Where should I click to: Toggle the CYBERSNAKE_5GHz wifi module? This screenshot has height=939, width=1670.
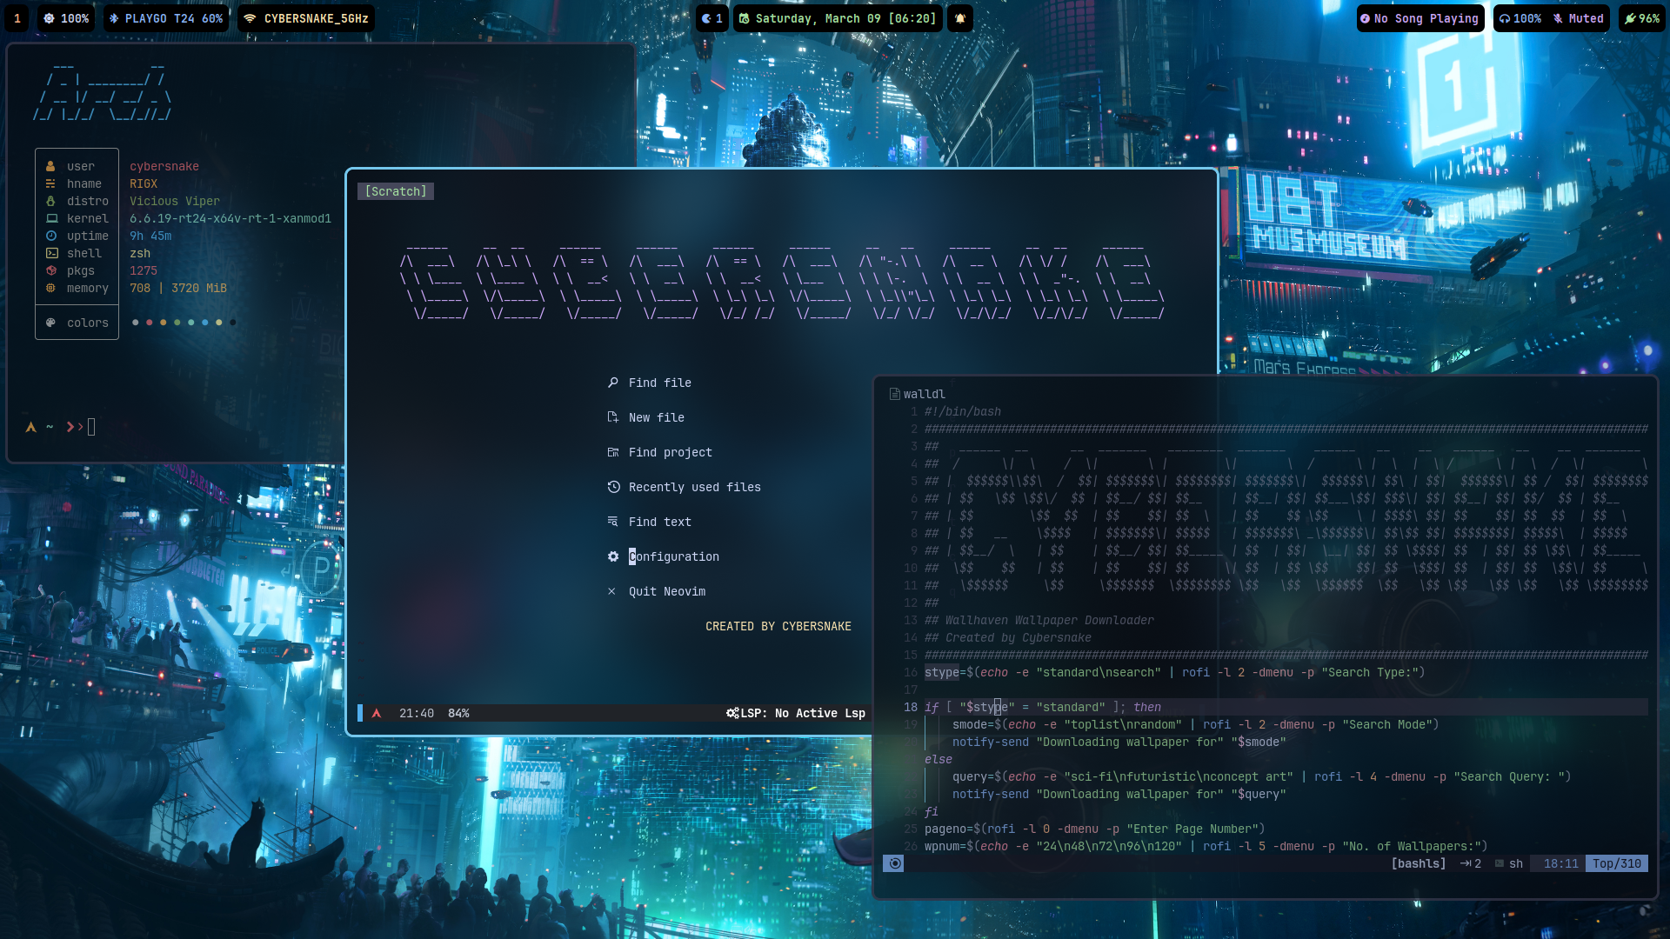pyautogui.click(x=306, y=18)
